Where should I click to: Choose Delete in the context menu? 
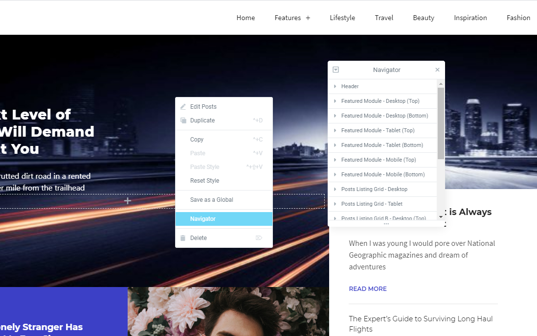(x=224, y=238)
